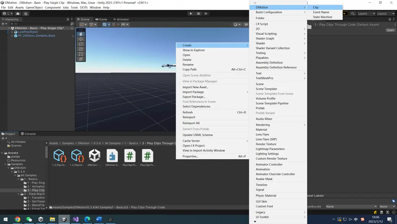This screenshot has width=397, height=224.
Task: Switch to the Console tab
Action: (x=28, y=134)
